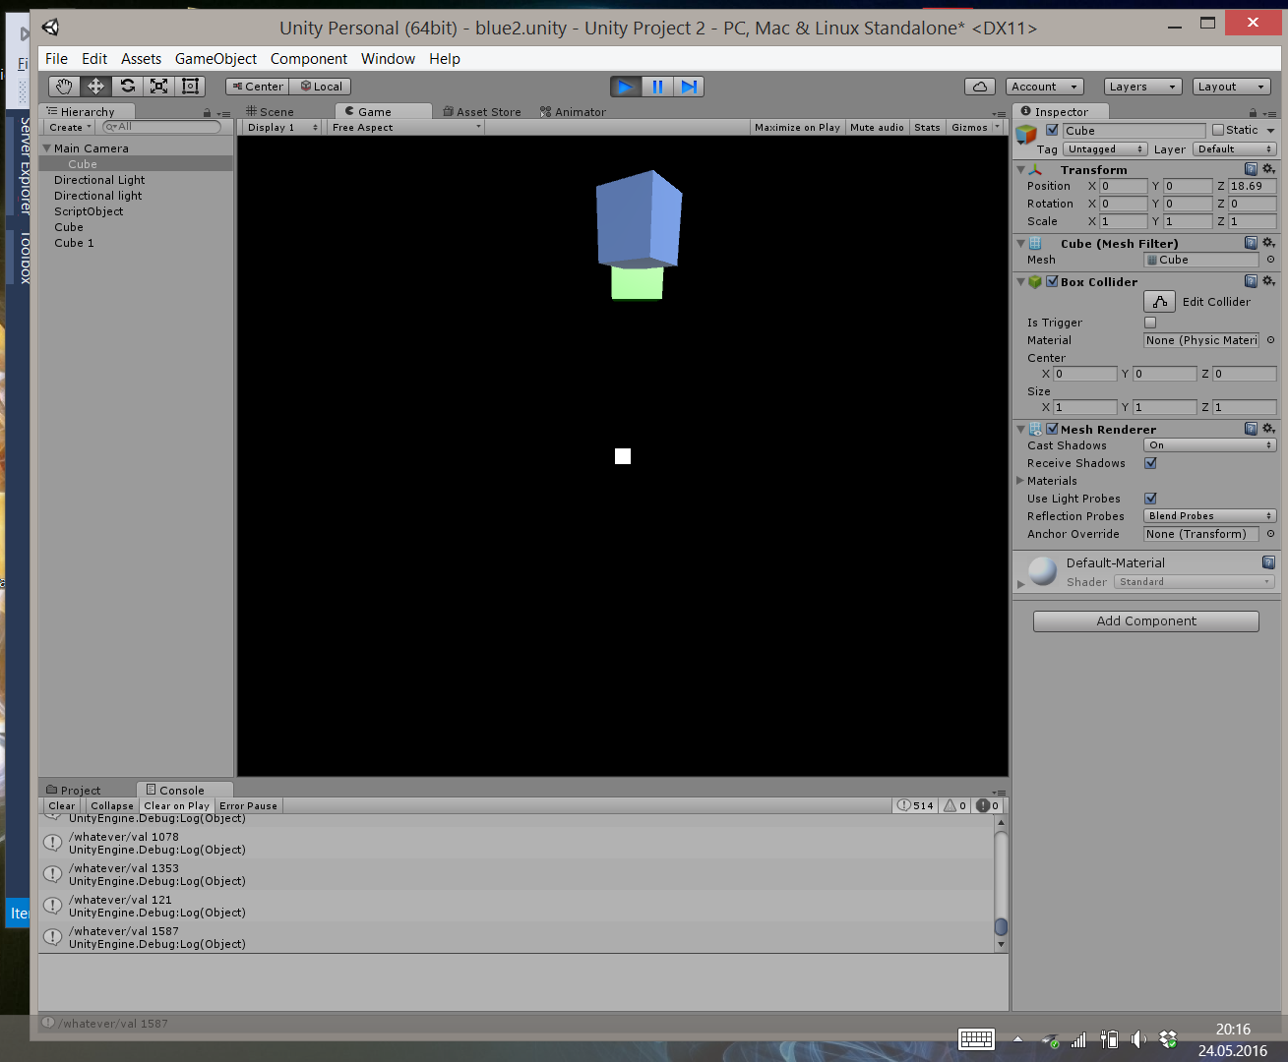
Task: Expand the Materials foldout
Action: point(1020,481)
